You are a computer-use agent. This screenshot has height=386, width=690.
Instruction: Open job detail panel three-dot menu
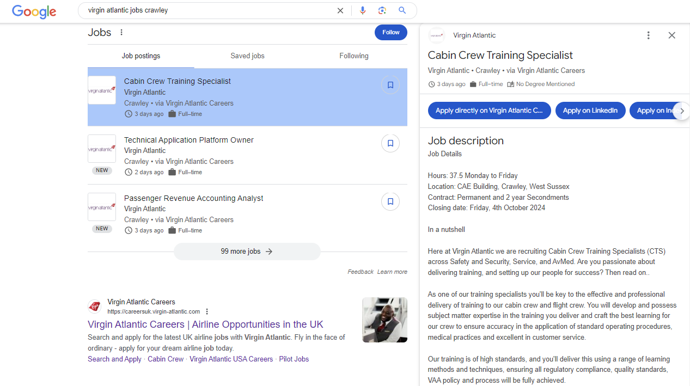click(648, 35)
